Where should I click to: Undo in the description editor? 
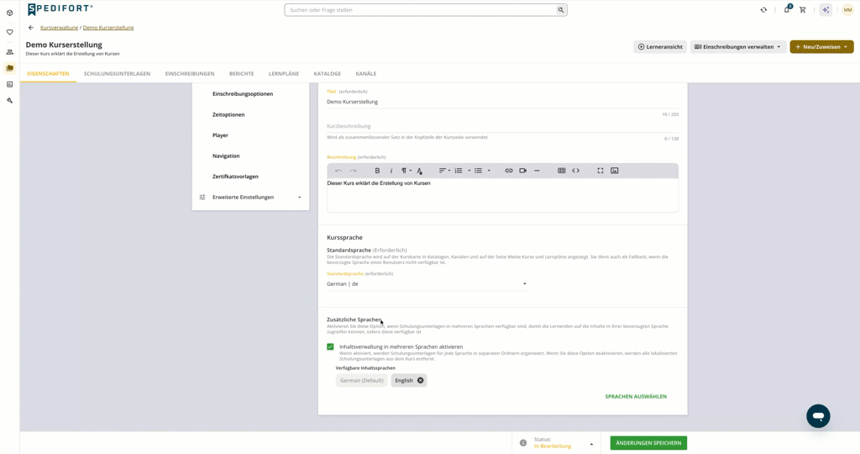[338, 171]
